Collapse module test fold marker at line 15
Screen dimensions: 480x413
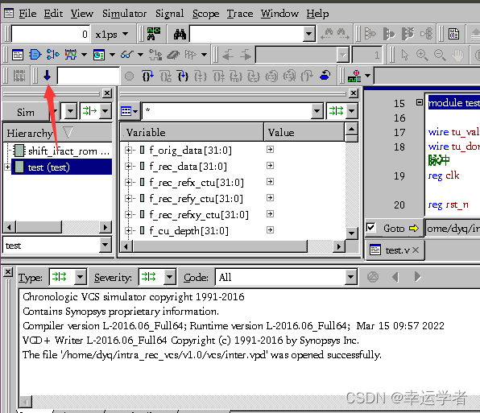(419, 102)
